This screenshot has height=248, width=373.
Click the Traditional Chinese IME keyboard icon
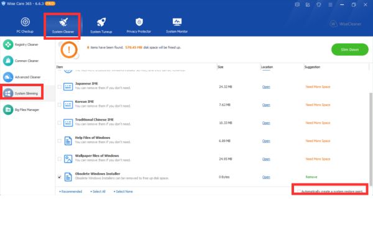point(68,123)
